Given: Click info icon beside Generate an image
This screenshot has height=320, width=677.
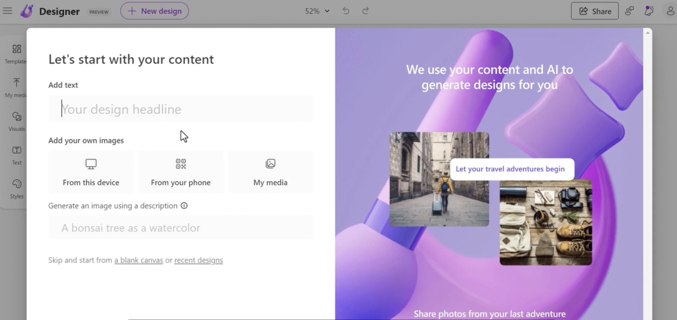Looking at the screenshot, I should (184, 205).
